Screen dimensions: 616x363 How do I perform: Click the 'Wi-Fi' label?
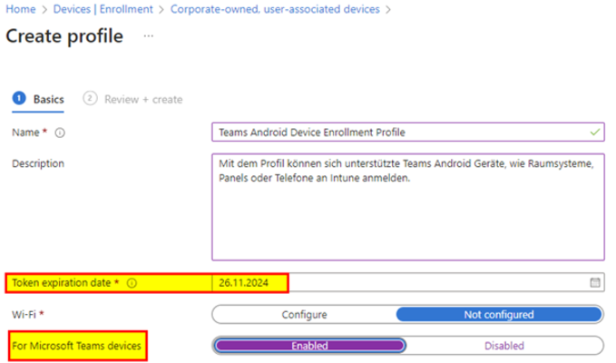(x=24, y=315)
